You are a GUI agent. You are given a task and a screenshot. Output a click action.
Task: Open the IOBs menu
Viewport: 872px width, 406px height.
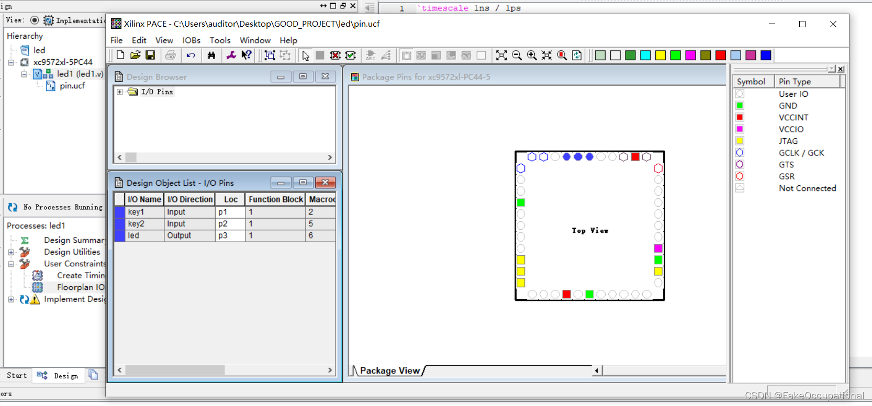(191, 40)
